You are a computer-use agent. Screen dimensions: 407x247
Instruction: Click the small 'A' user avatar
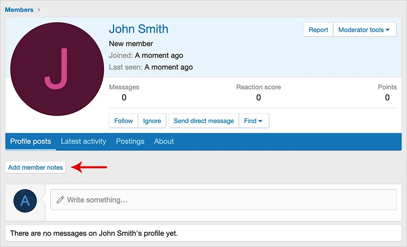25,201
